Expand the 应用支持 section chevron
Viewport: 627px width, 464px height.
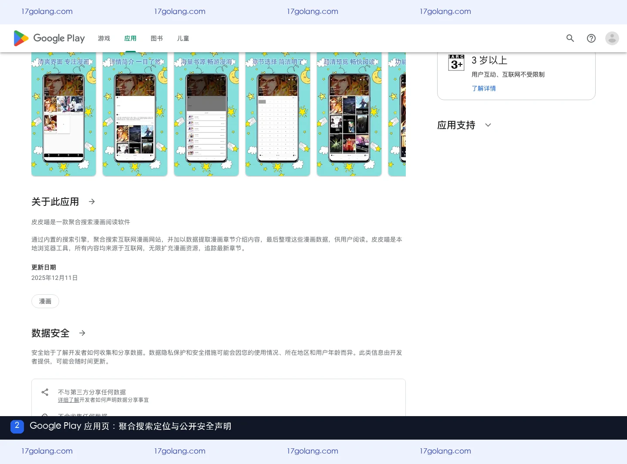click(488, 125)
